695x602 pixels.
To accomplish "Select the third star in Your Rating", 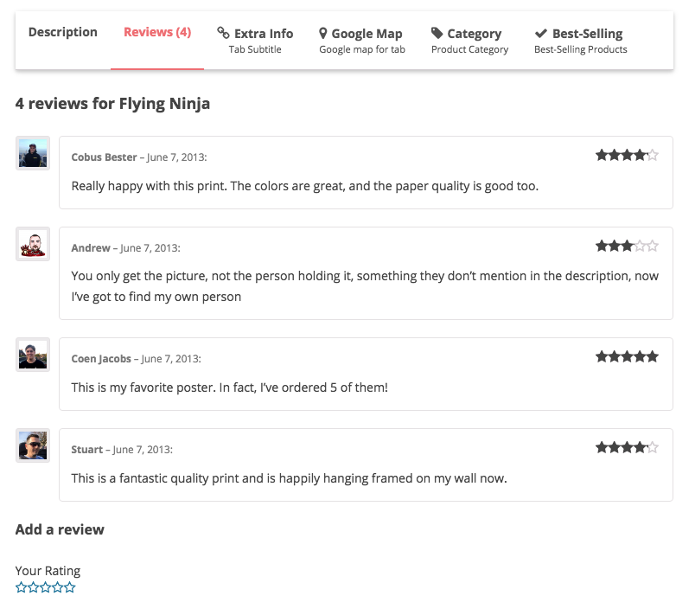I will point(46,587).
